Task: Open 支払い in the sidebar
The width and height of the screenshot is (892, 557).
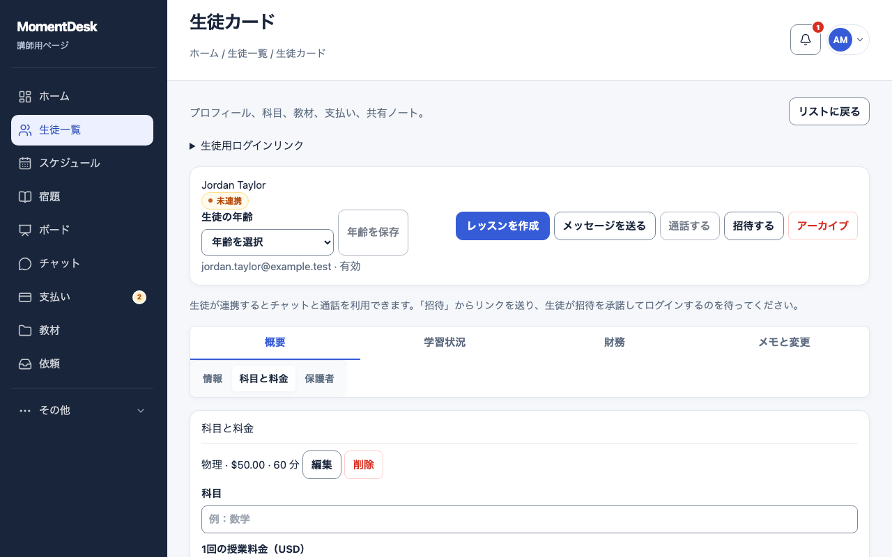Action: tap(82, 297)
